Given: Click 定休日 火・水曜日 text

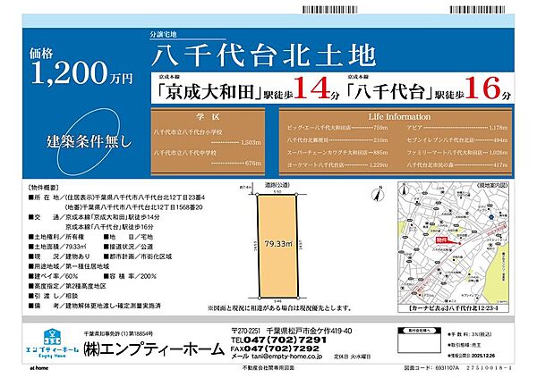Looking at the screenshot, I should point(352,357).
